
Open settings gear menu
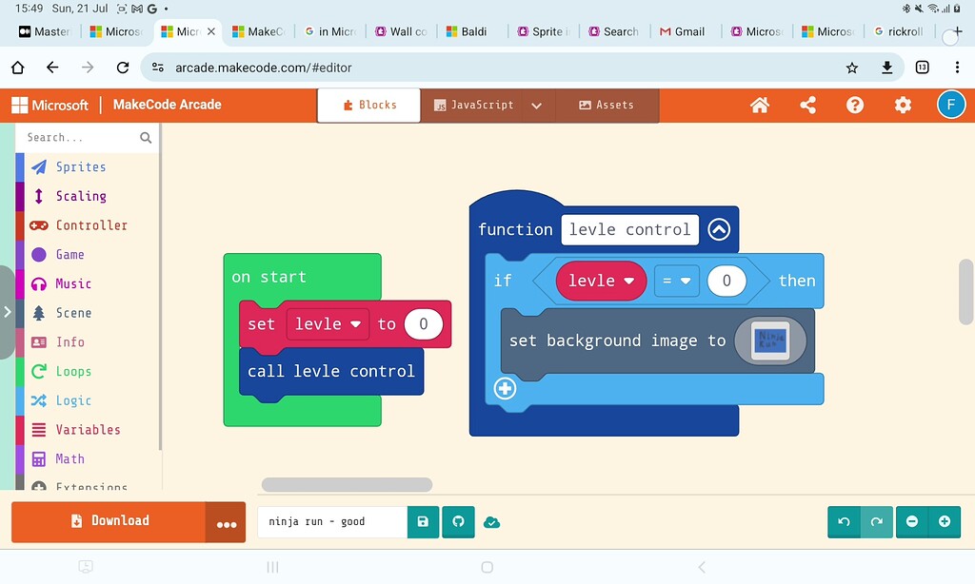pos(903,105)
